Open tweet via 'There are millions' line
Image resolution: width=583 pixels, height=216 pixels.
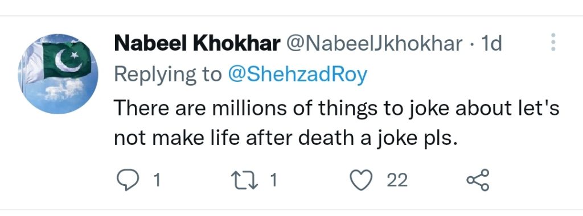click(x=336, y=108)
